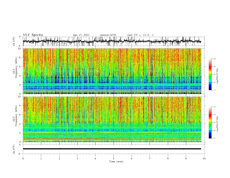Click the 'station=ATH' label
The height and width of the screenshot is (178, 230).
(x=108, y=35)
